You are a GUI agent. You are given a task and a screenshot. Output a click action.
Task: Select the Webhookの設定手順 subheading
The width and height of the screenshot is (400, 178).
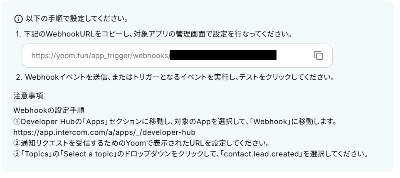click(49, 110)
